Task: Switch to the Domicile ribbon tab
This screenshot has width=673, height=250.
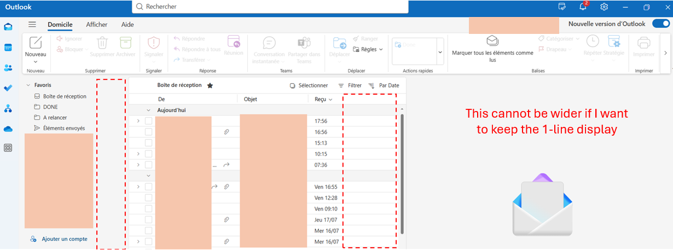Action: pyautogui.click(x=60, y=25)
